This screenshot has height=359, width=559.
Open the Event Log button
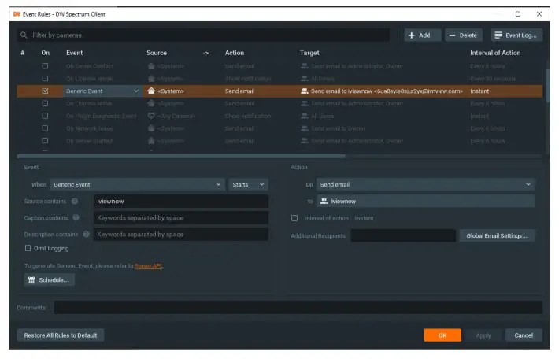point(516,35)
